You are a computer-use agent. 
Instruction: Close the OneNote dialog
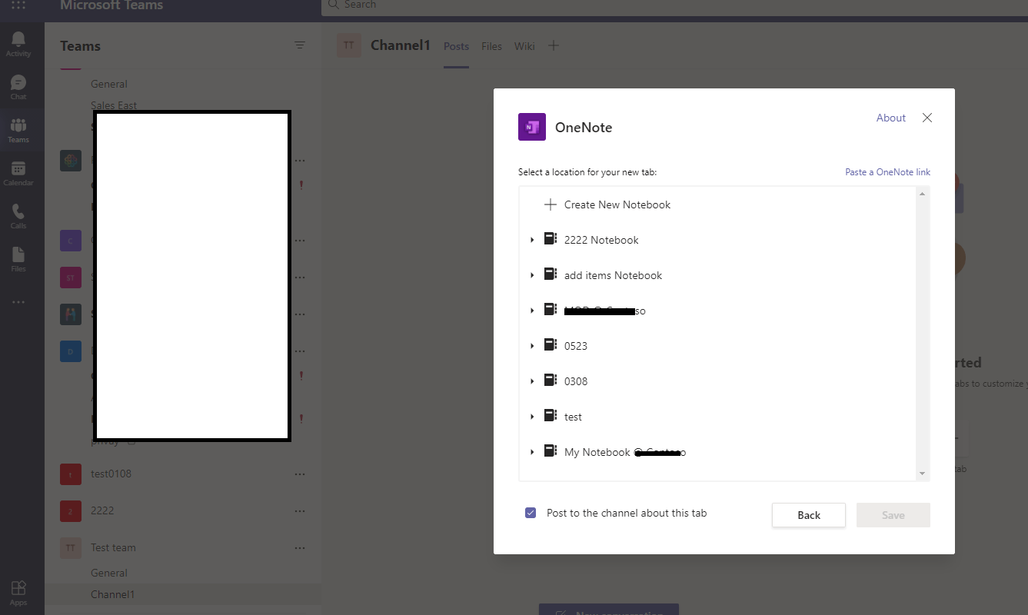click(927, 118)
